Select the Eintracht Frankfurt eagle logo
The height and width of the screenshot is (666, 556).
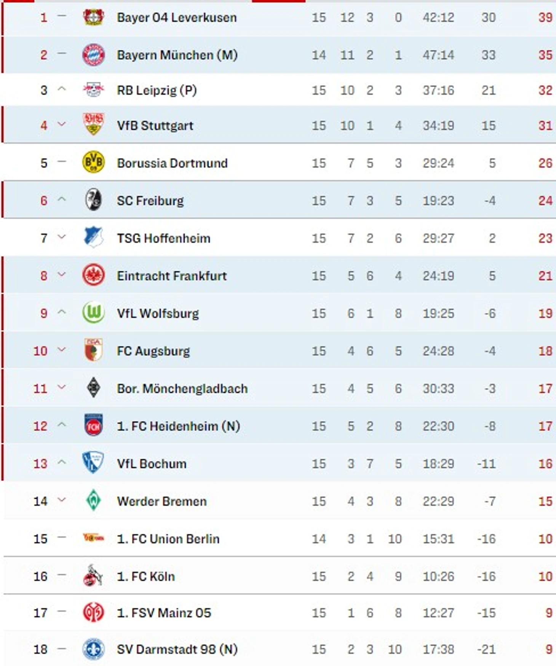[93, 275]
